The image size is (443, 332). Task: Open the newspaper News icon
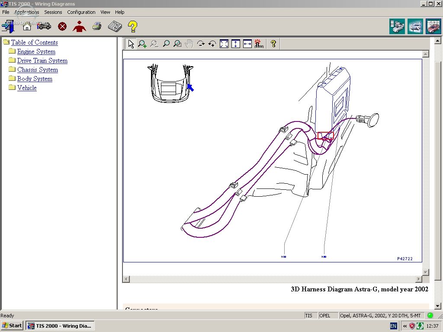pos(115,26)
